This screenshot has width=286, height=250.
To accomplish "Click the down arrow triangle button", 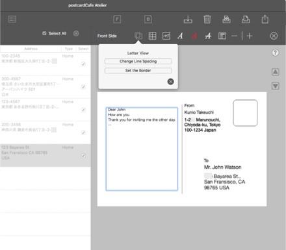I will (x=275, y=86).
